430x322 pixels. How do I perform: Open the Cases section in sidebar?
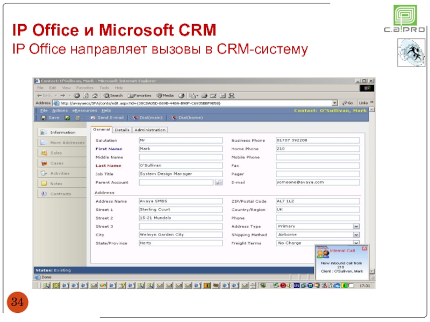(x=62, y=163)
